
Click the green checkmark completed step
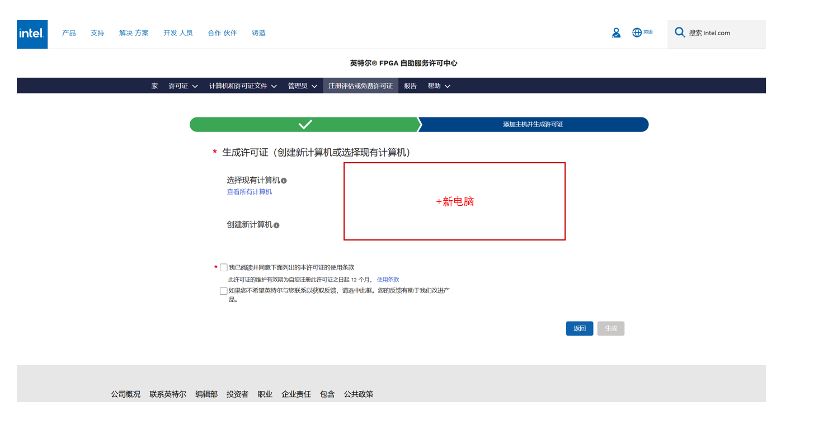[x=305, y=124]
